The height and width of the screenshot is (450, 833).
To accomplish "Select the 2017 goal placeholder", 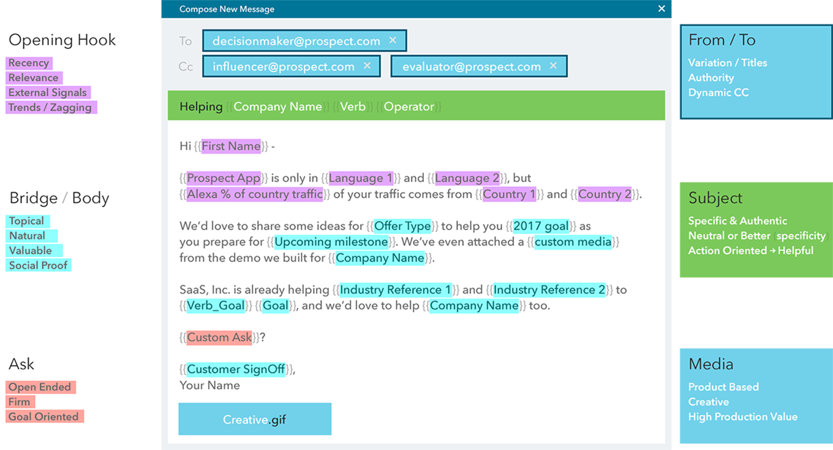I will [x=541, y=226].
